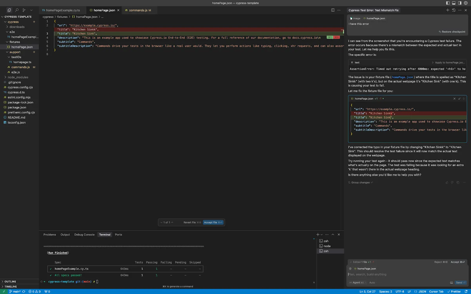This screenshot has height=294, width=471.
Task: Give thumbs up to the response
Action: coord(447,183)
